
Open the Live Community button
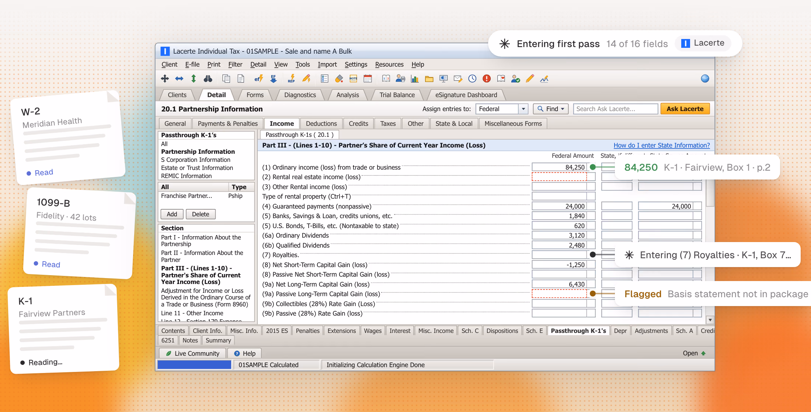[x=193, y=354]
